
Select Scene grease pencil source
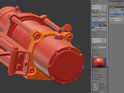tap(95, 25)
